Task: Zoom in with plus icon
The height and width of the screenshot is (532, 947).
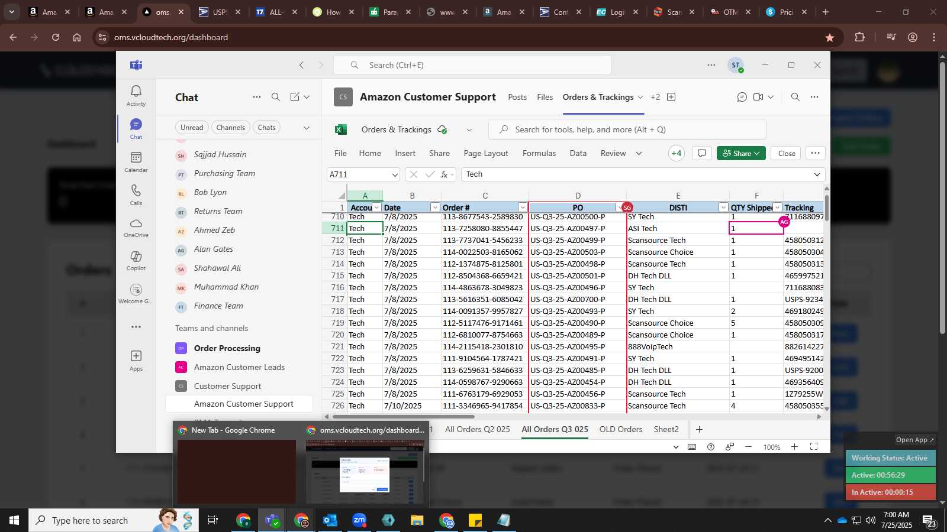Action: click(x=795, y=447)
